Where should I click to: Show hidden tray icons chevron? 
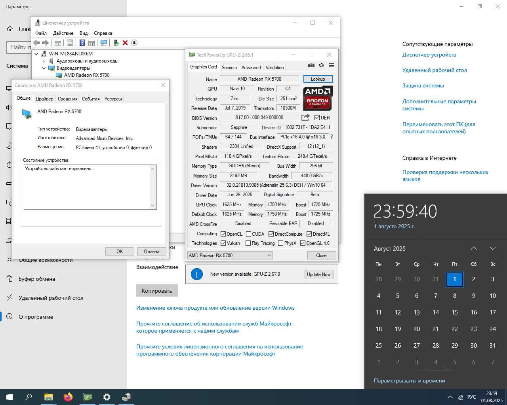450,397
